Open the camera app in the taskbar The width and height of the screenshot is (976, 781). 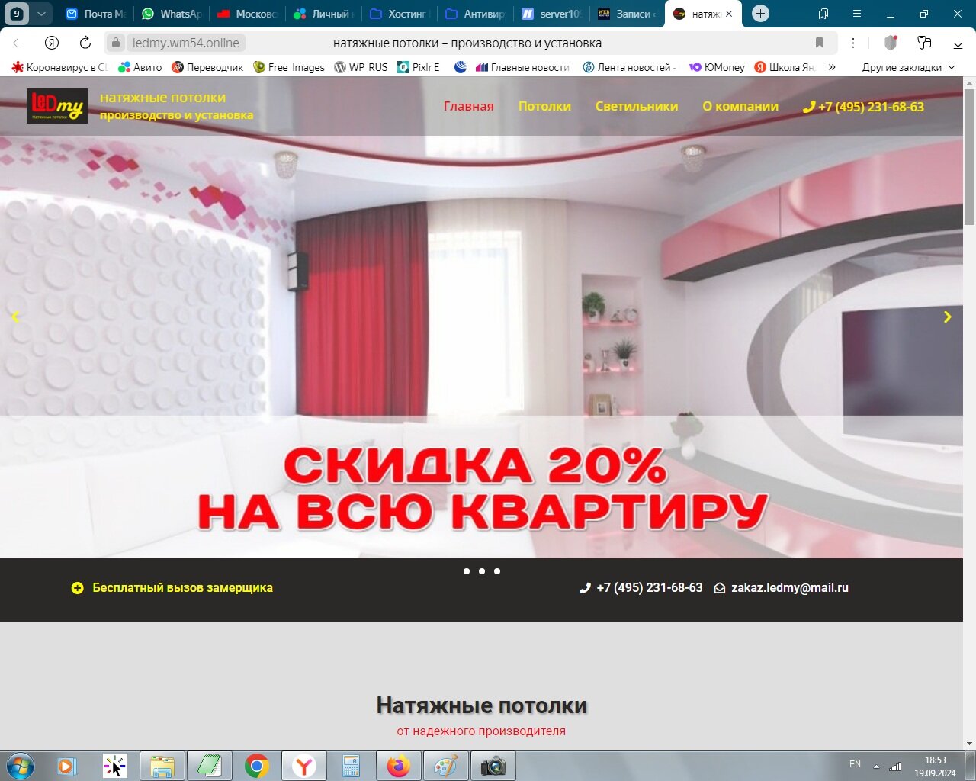(493, 766)
